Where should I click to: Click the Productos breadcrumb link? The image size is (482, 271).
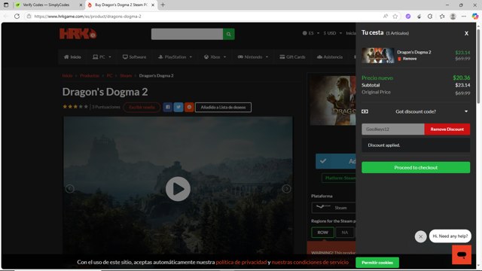pos(90,75)
